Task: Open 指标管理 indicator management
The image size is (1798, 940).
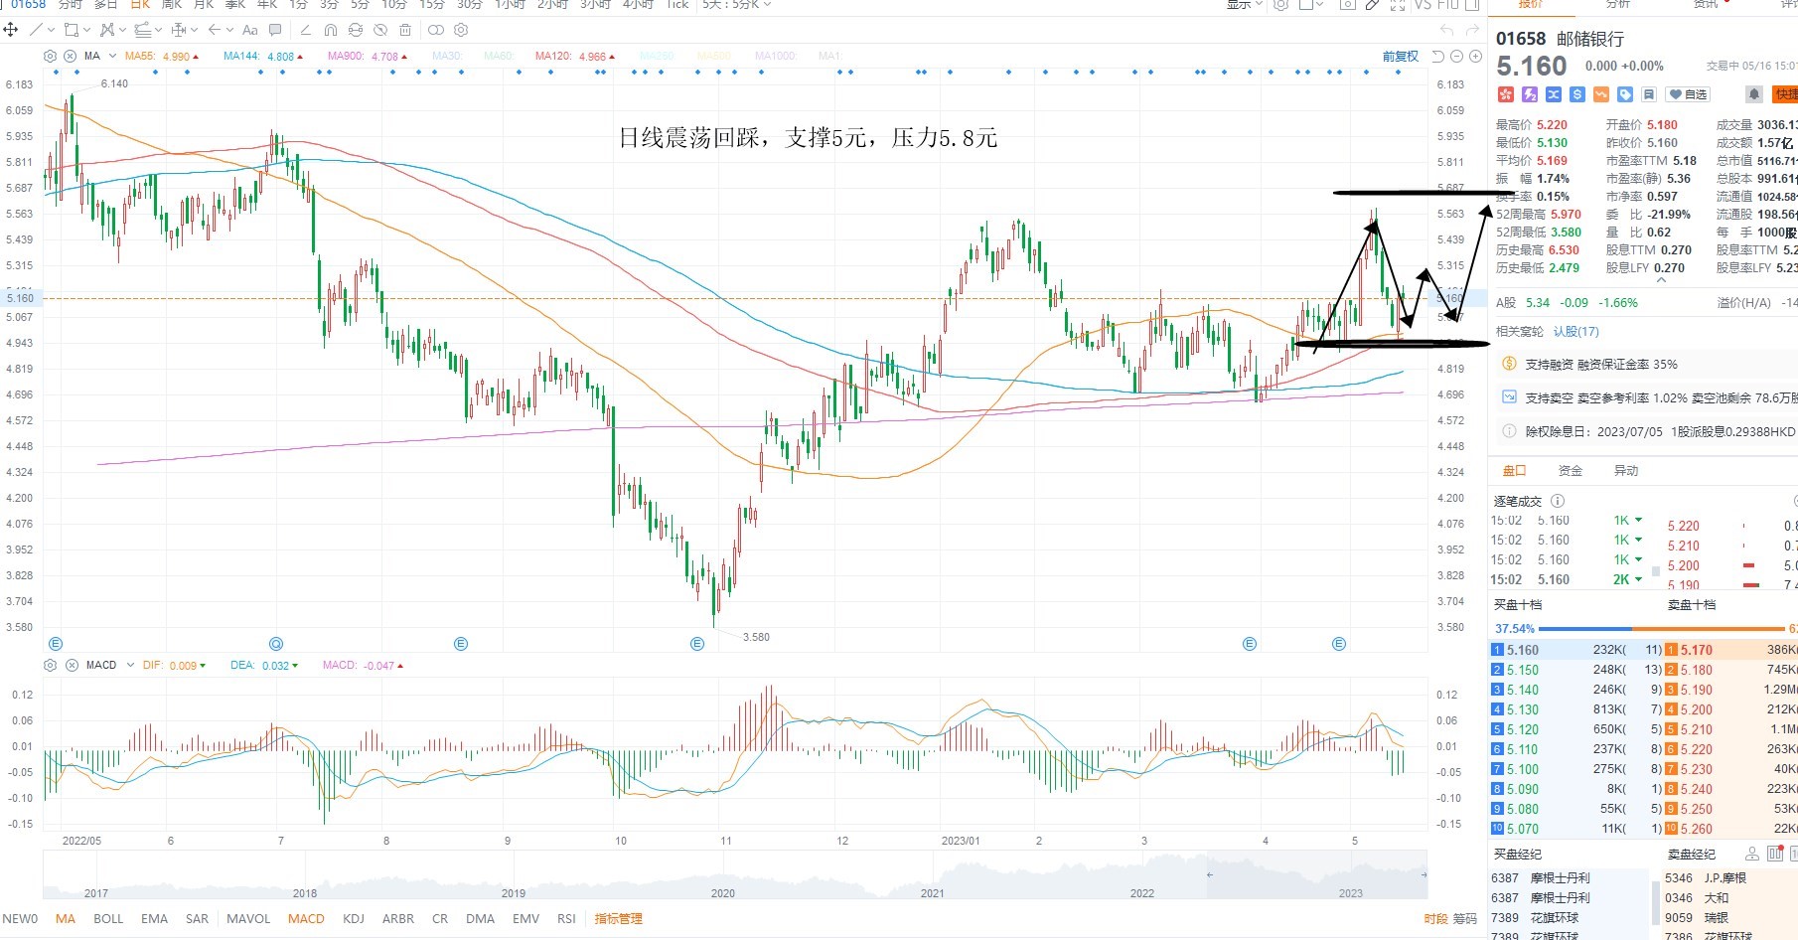Action: point(618,919)
